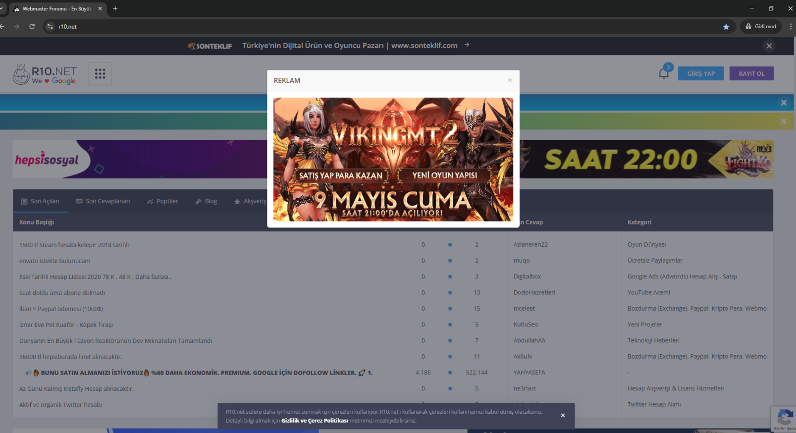Open Chrome three-dot menu
The image size is (796, 433).
coord(791,27)
